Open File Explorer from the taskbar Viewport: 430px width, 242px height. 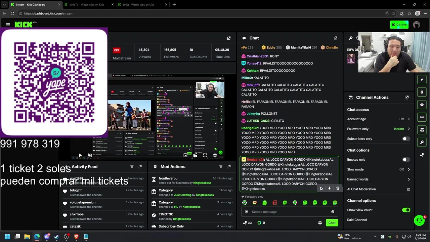click(x=27, y=237)
